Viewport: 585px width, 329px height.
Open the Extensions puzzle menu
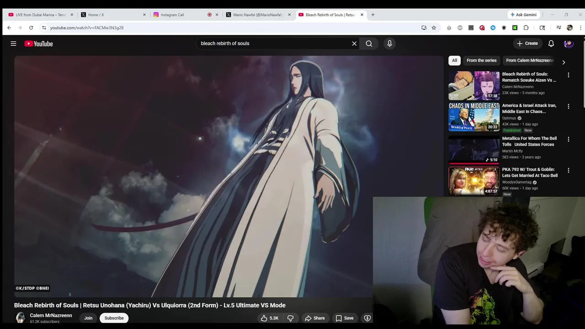[x=526, y=27]
